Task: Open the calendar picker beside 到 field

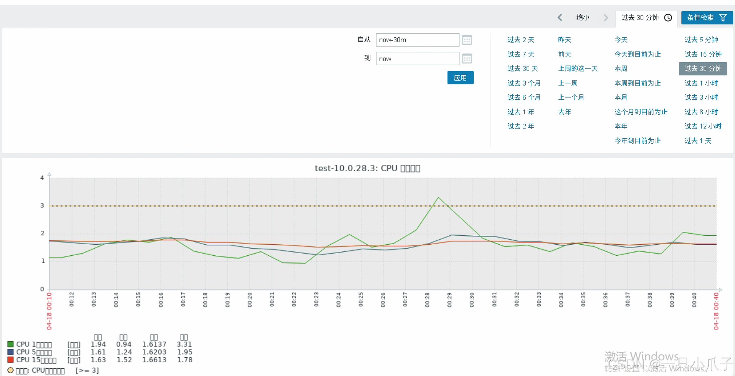Action: pyautogui.click(x=467, y=59)
